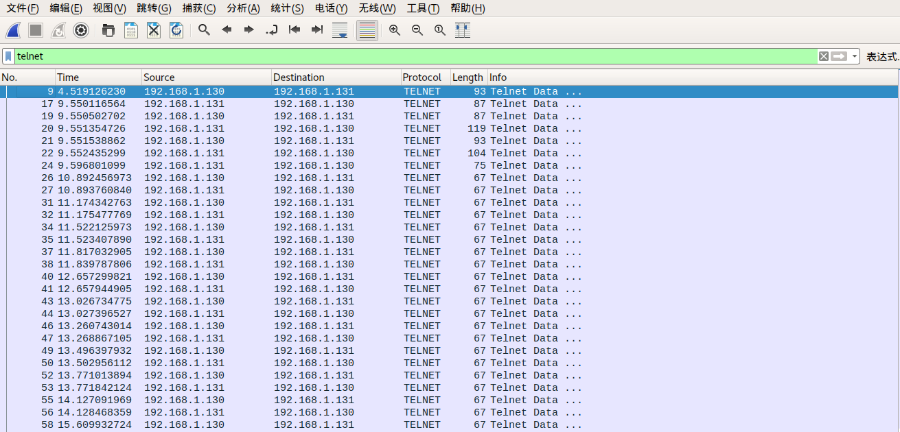Zoom in main window text

click(x=395, y=30)
